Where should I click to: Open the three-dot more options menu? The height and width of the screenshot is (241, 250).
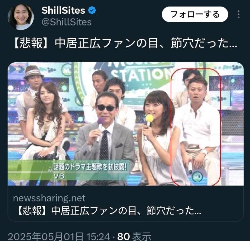click(x=239, y=14)
